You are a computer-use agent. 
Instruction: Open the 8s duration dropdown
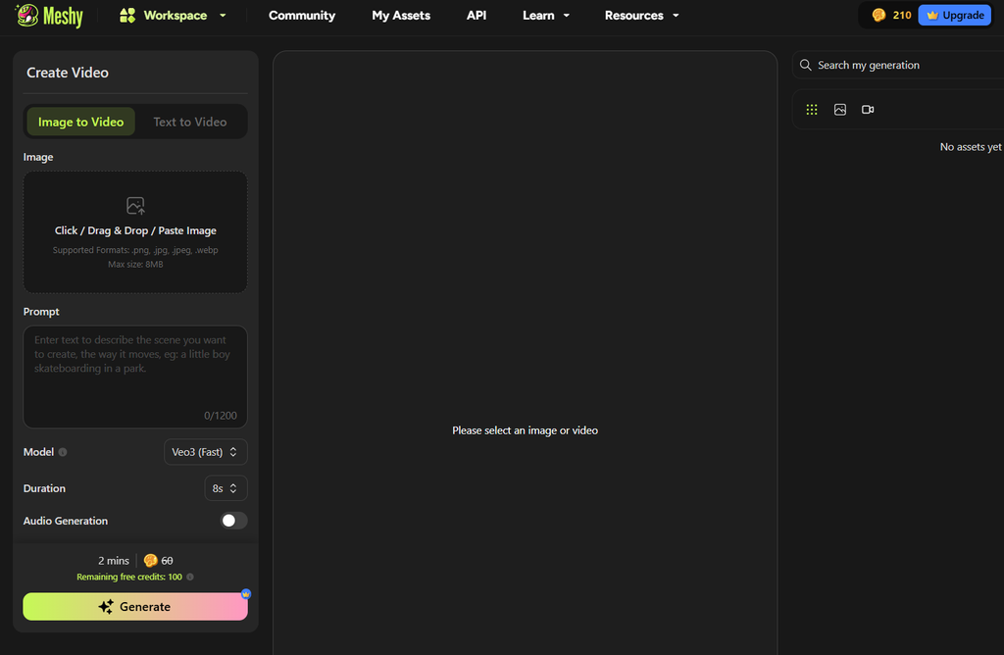tap(225, 488)
